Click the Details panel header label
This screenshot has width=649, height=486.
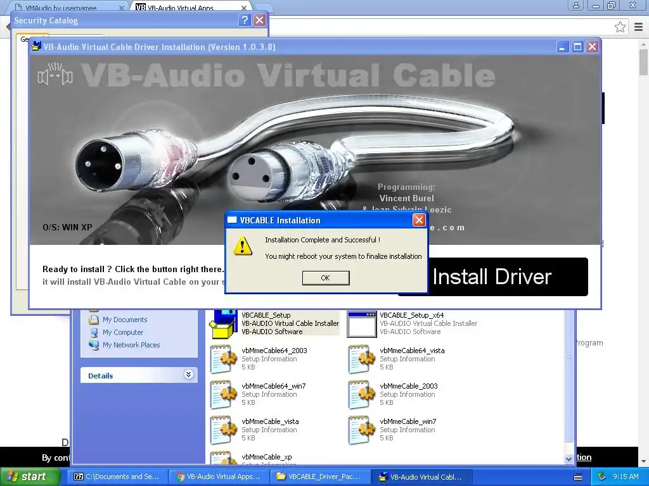click(101, 376)
